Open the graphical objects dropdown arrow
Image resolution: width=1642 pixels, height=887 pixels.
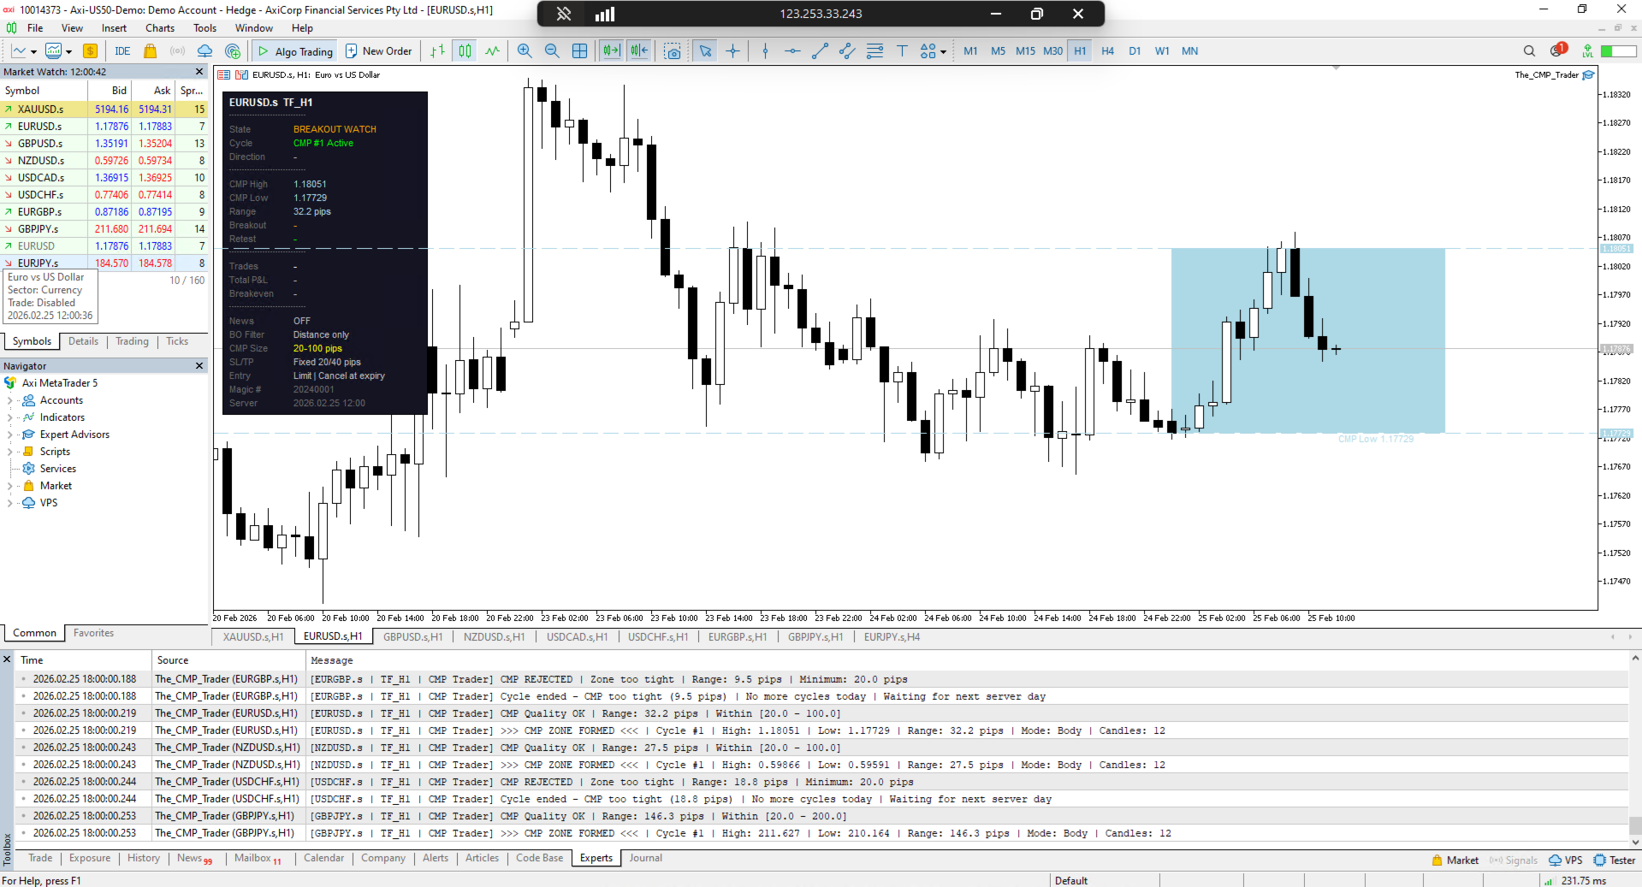943,52
